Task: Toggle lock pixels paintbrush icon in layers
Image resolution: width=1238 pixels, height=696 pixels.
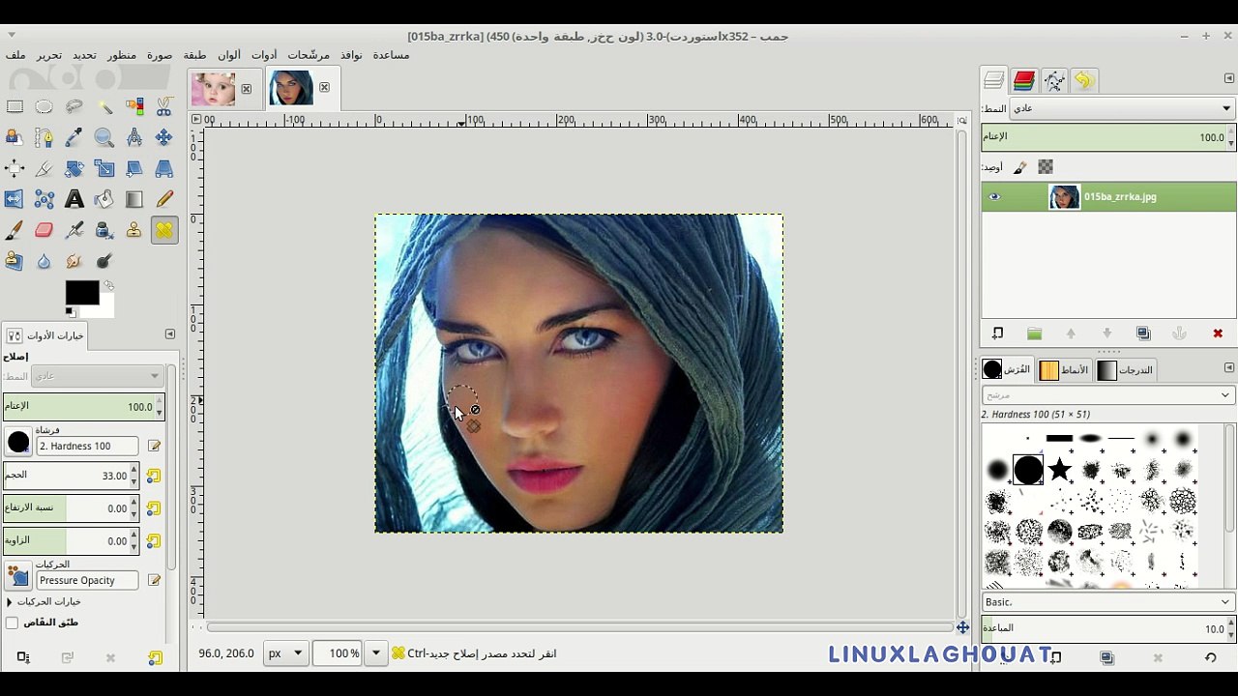Action: coord(1019,167)
